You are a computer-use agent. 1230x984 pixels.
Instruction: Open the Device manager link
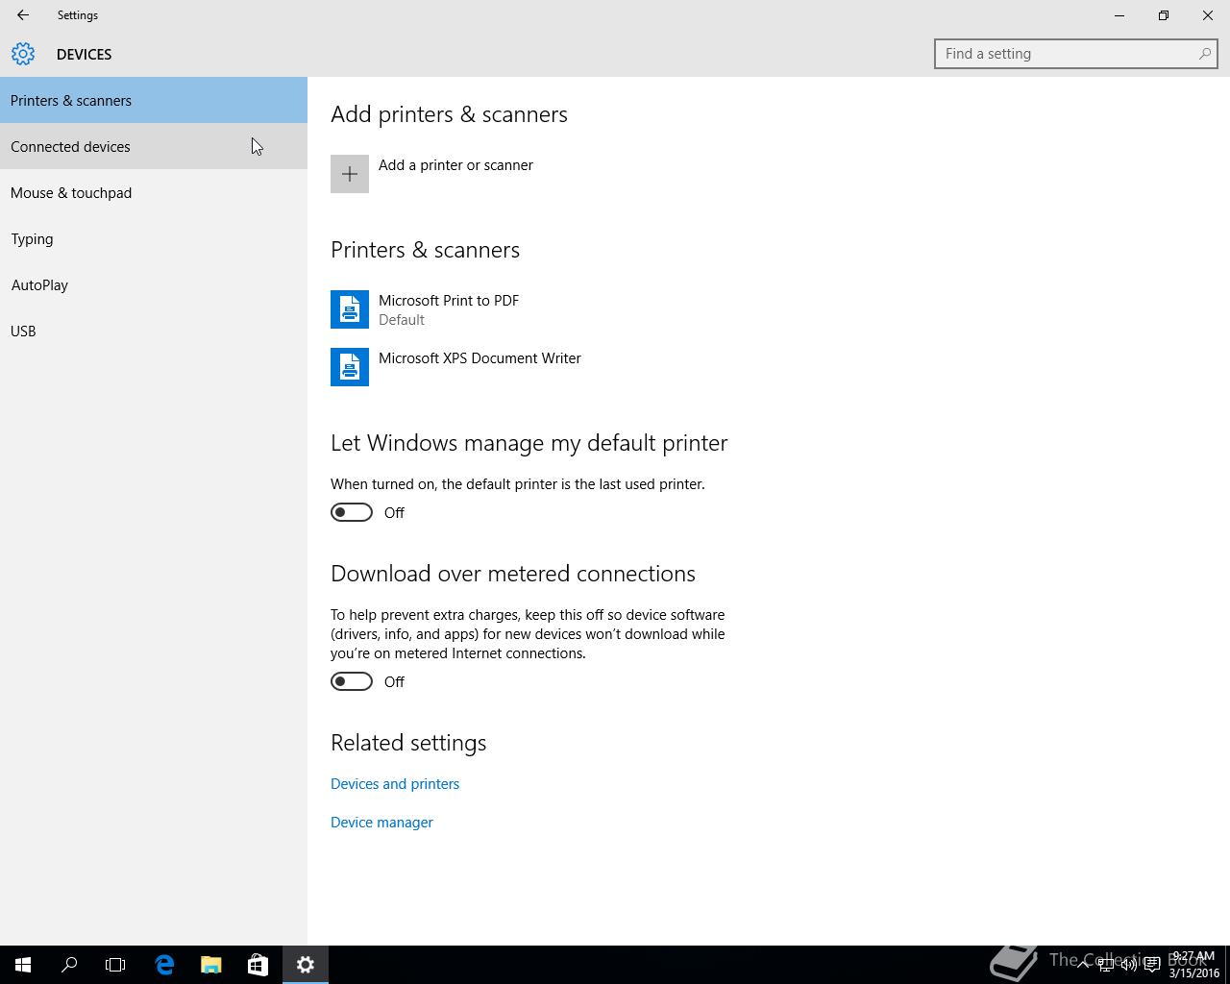[x=381, y=823]
